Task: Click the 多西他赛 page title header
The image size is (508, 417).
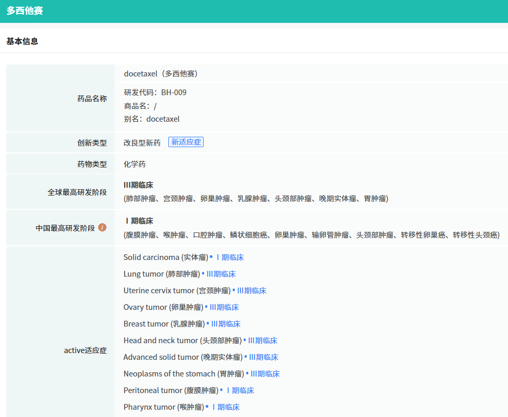Action: click(x=24, y=11)
